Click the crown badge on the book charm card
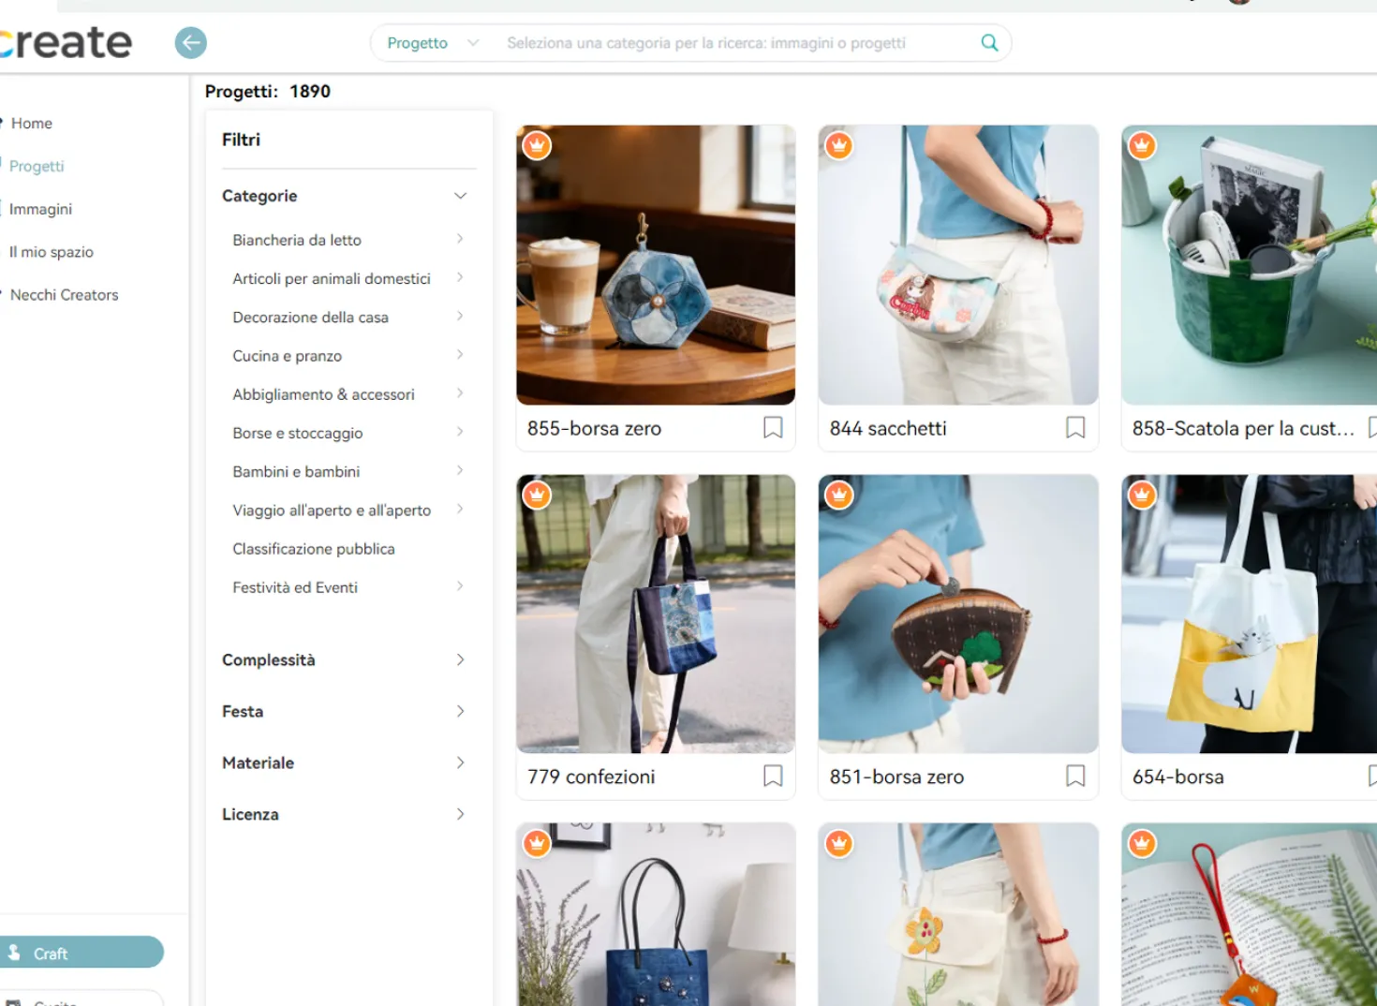 pos(1142,843)
